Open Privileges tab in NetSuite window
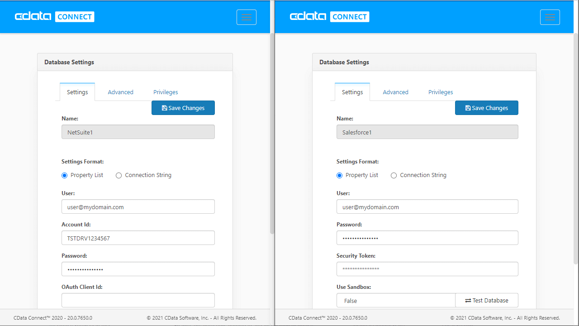Viewport: 579px width, 326px height. click(x=166, y=92)
